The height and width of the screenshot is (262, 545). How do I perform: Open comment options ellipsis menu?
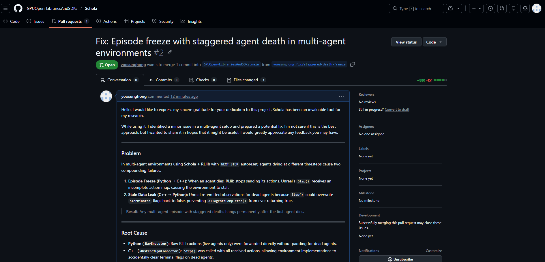pyautogui.click(x=341, y=97)
